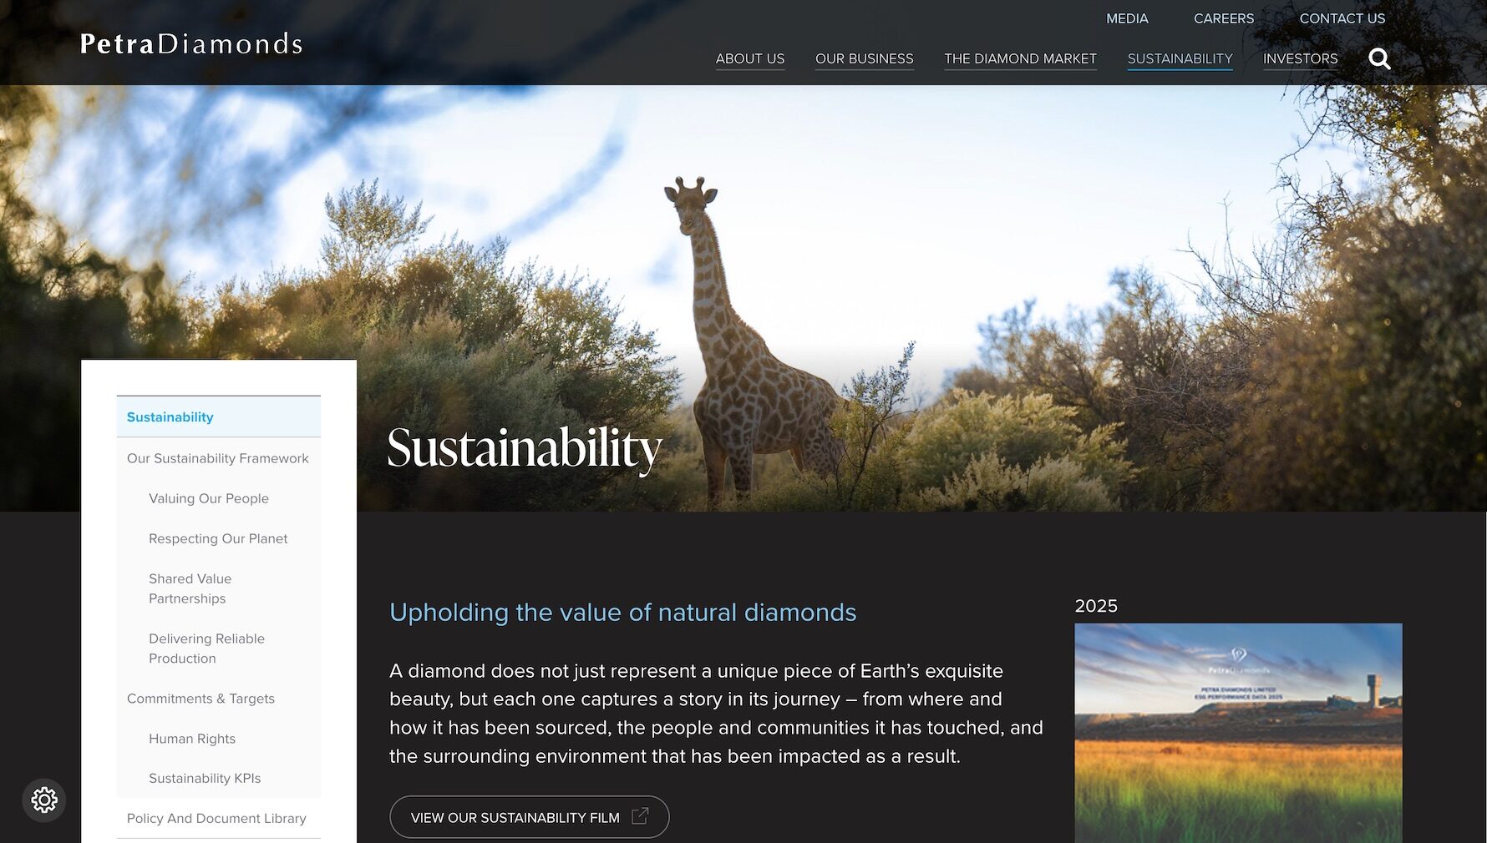Open Contact Us link

point(1342,18)
